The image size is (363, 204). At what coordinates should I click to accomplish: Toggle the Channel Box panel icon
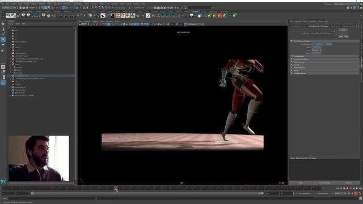pos(361,7)
